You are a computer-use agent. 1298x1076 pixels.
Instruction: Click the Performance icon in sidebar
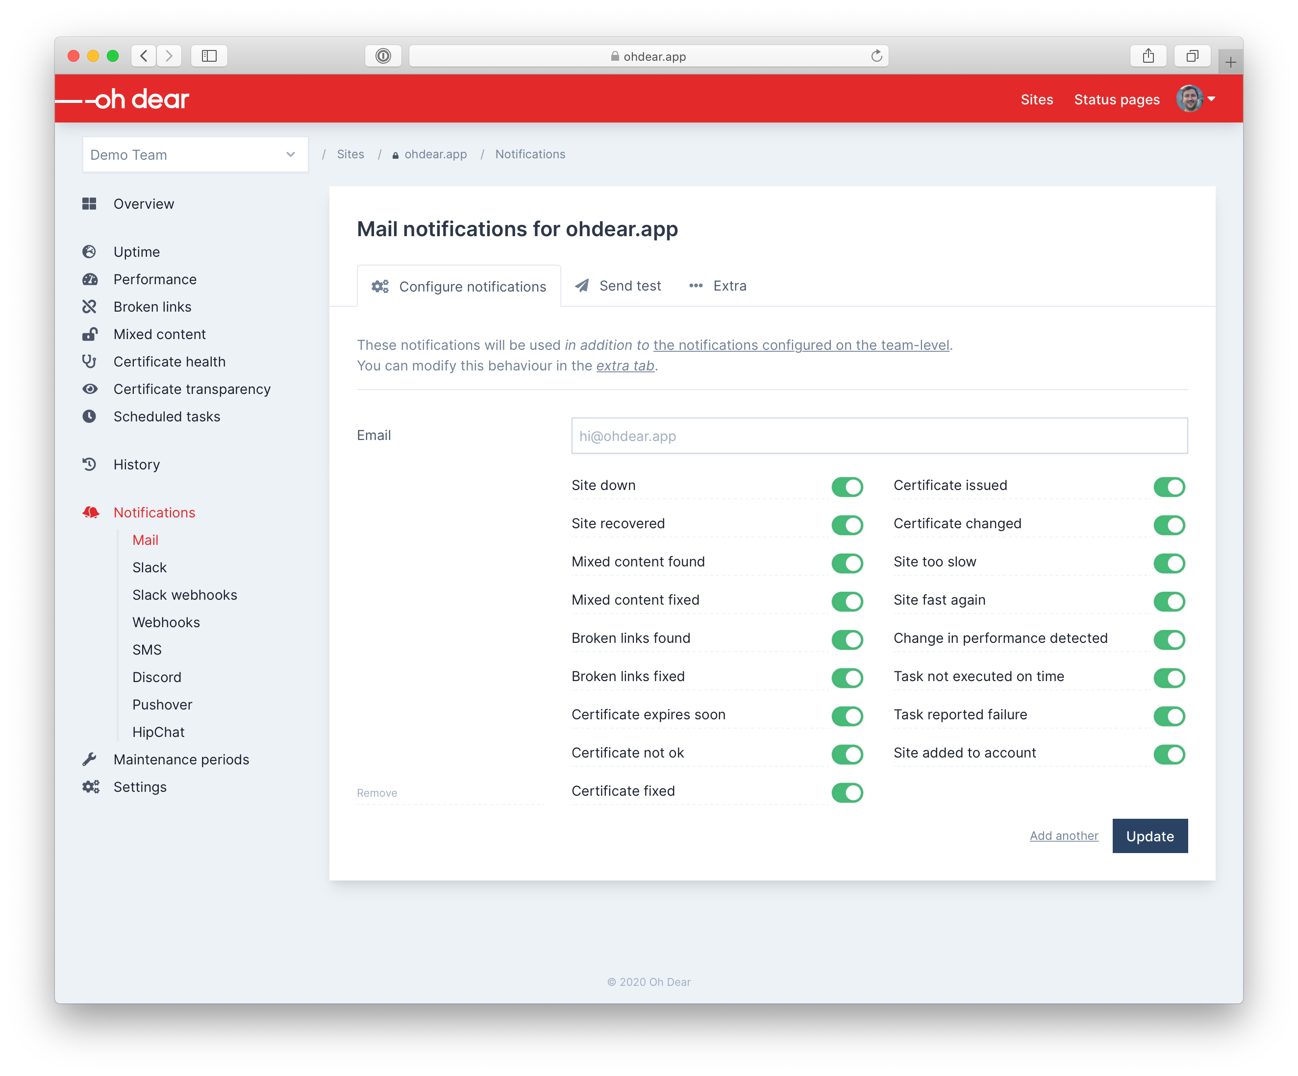[91, 279]
